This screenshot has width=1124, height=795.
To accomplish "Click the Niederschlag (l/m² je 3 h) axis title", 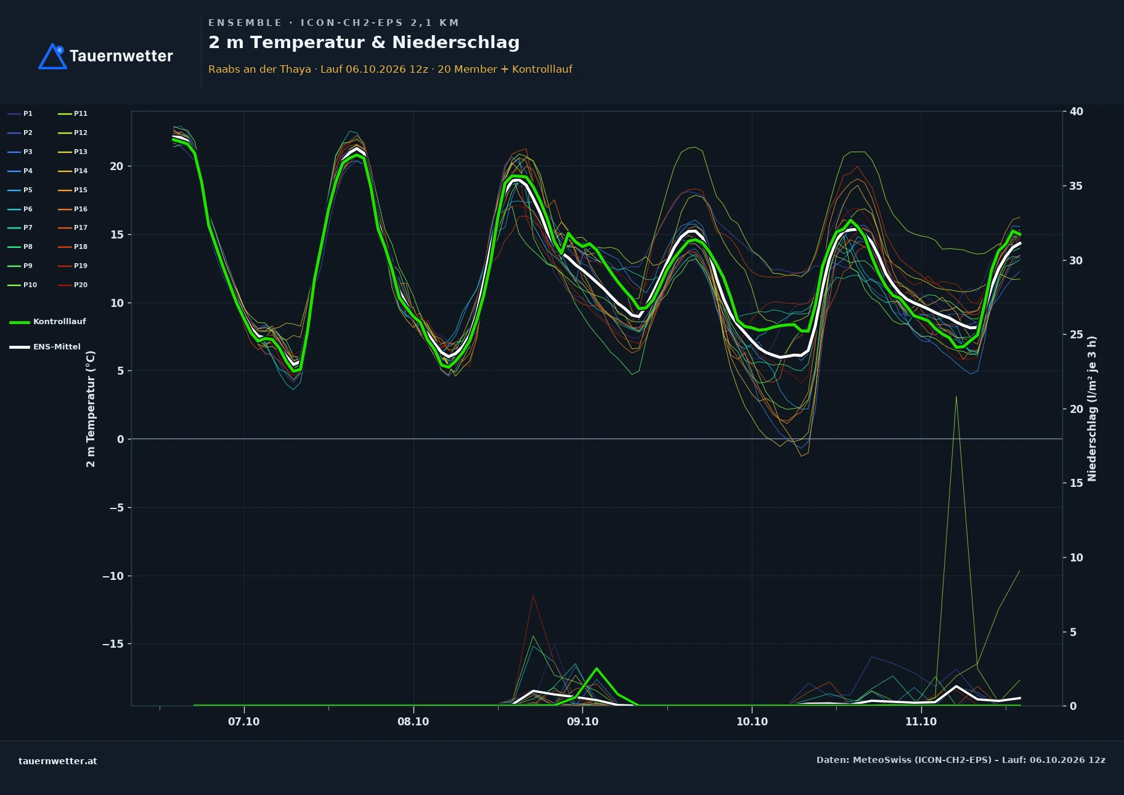I will click(x=1092, y=409).
